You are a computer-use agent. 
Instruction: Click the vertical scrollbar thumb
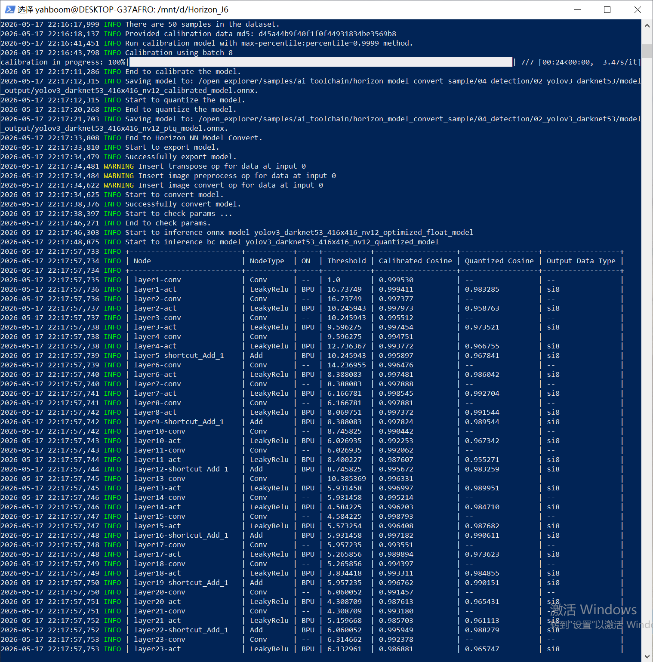click(647, 51)
